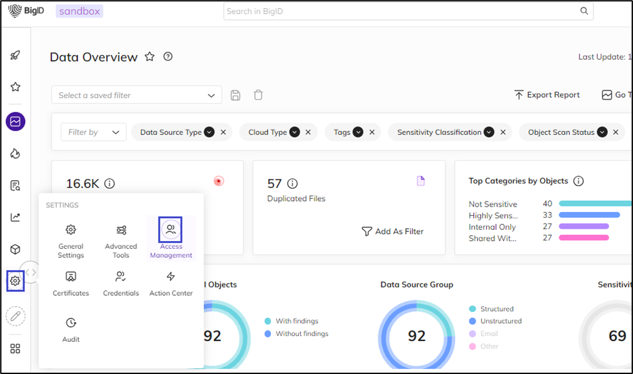Click the Not Sensitive category bar
The image size is (633, 374).
[595, 203]
